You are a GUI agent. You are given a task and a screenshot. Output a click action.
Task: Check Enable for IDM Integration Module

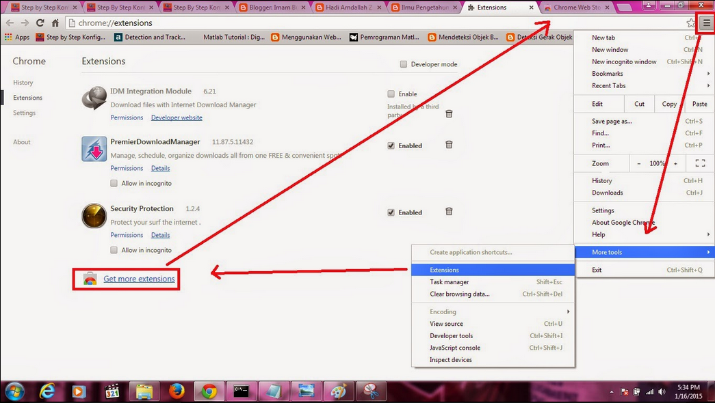391,94
